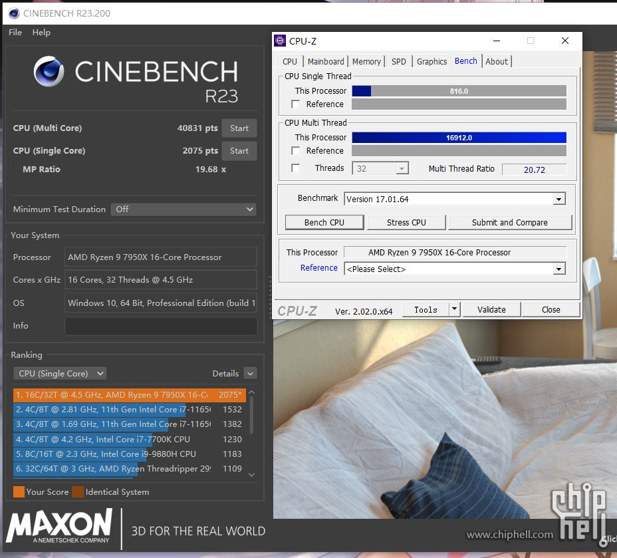
Task: Enable Single Thread Reference checkbox in CPU-Z
Action: 295,104
